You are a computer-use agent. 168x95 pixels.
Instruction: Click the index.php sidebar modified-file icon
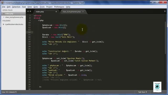pos(4,14)
